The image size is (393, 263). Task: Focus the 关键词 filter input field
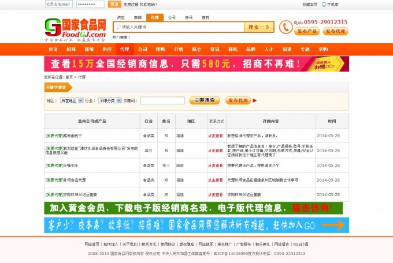tap(162, 100)
